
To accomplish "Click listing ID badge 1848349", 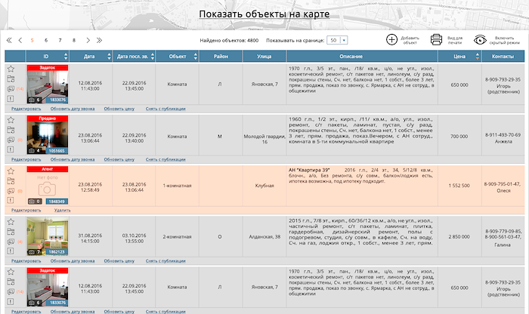I will click(57, 202).
